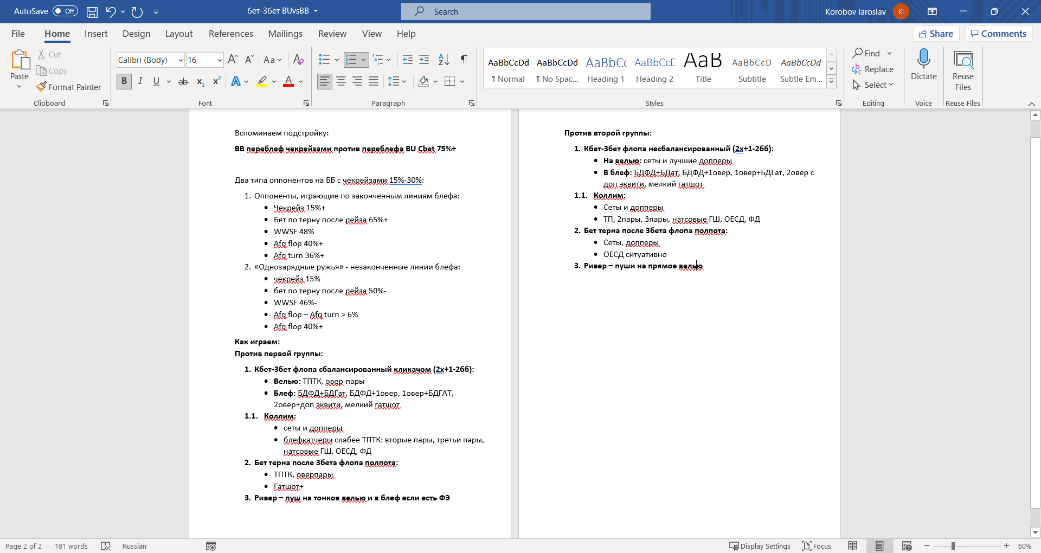Viewport: 1041px width, 553px height.
Task: Open the File menu
Action: (x=18, y=34)
